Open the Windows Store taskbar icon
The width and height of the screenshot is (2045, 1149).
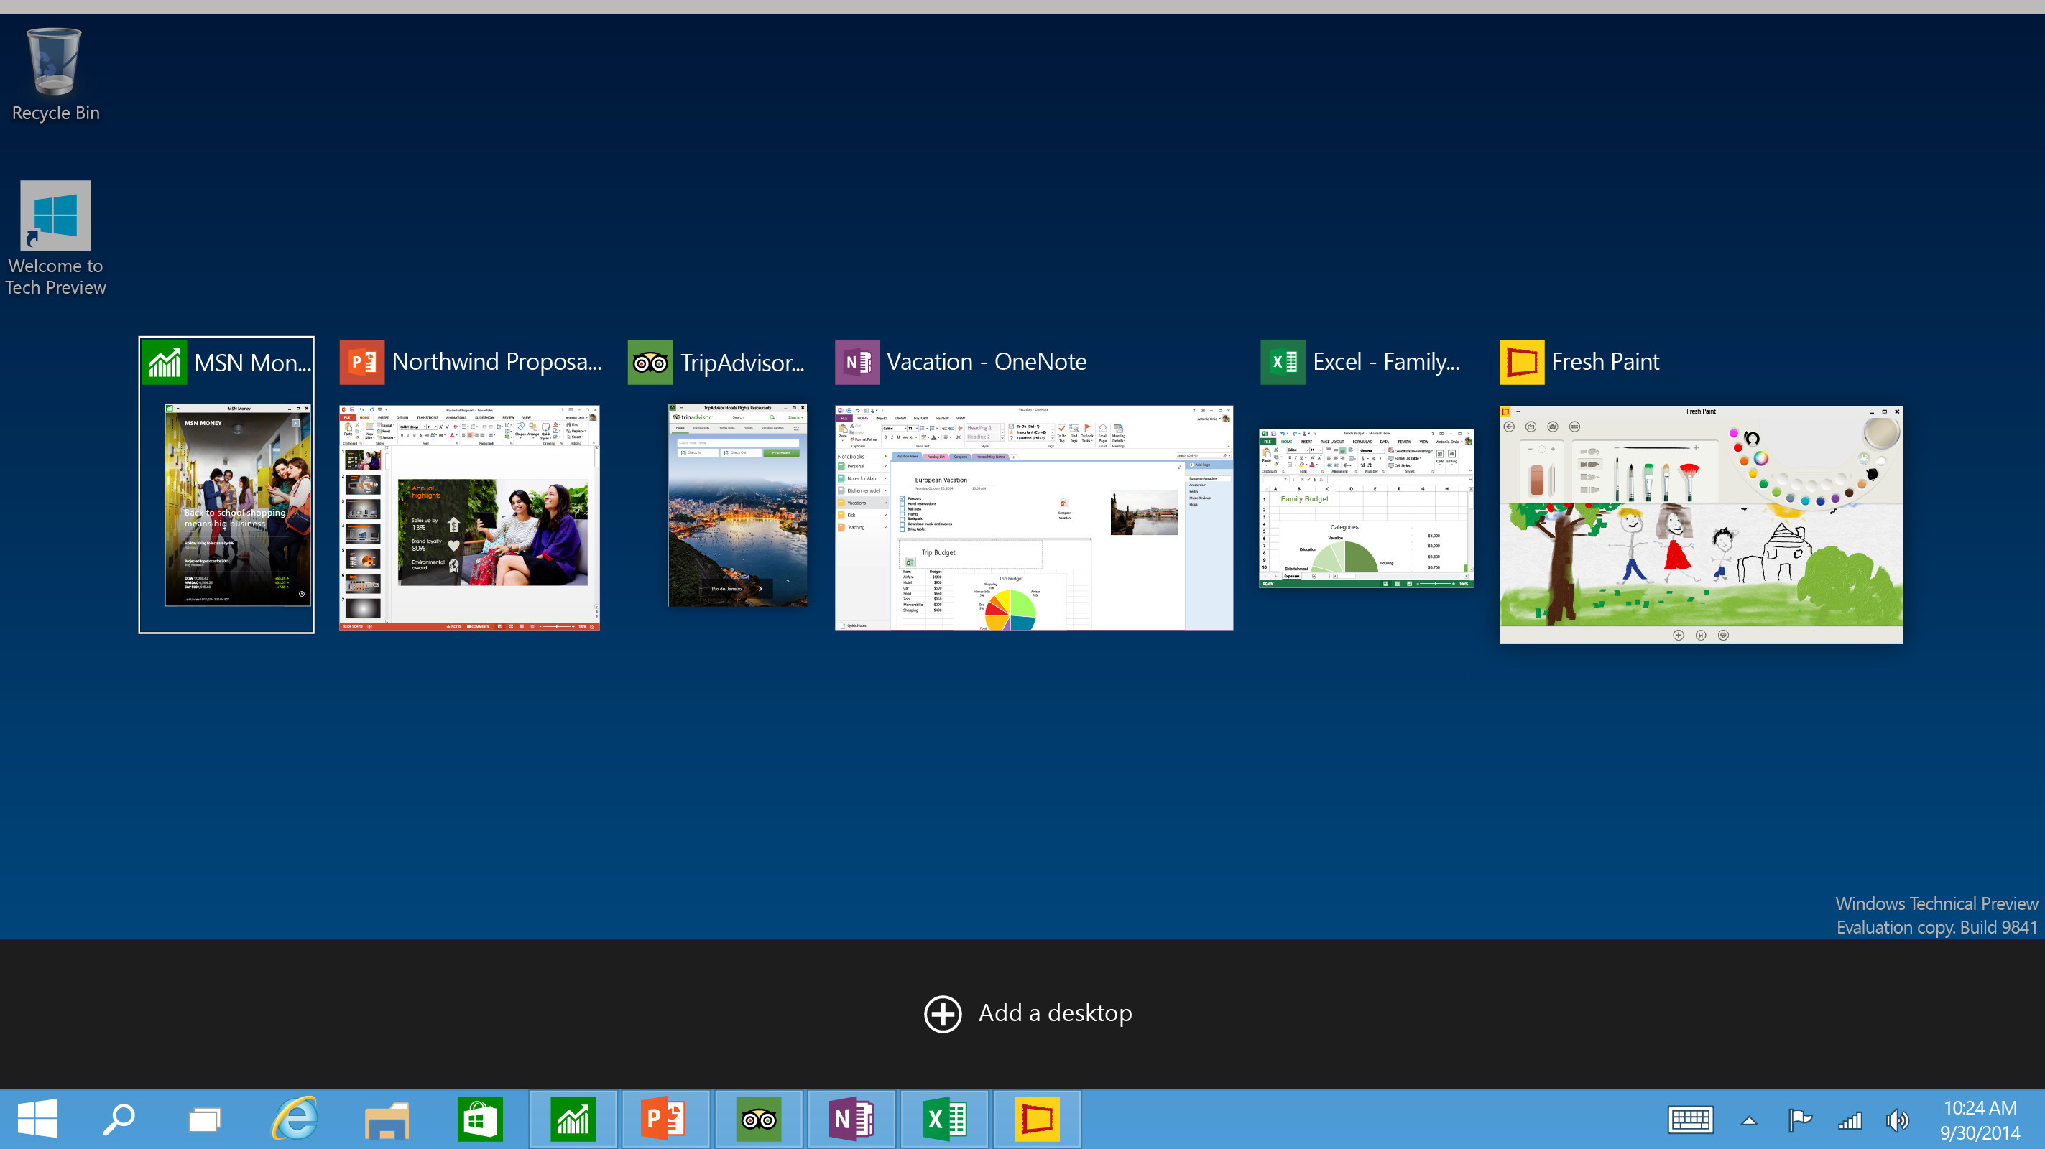click(479, 1119)
